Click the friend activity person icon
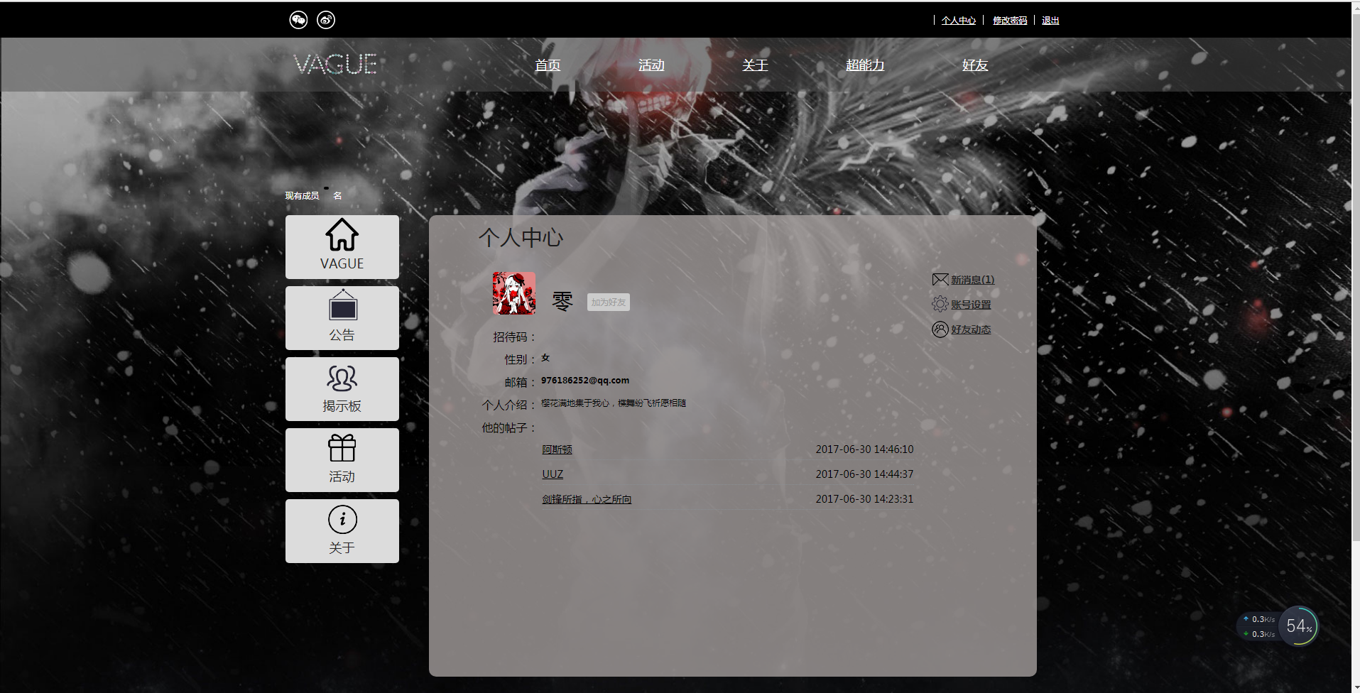The width and height of the screenshot is (1360, 693). click(940, 329)
